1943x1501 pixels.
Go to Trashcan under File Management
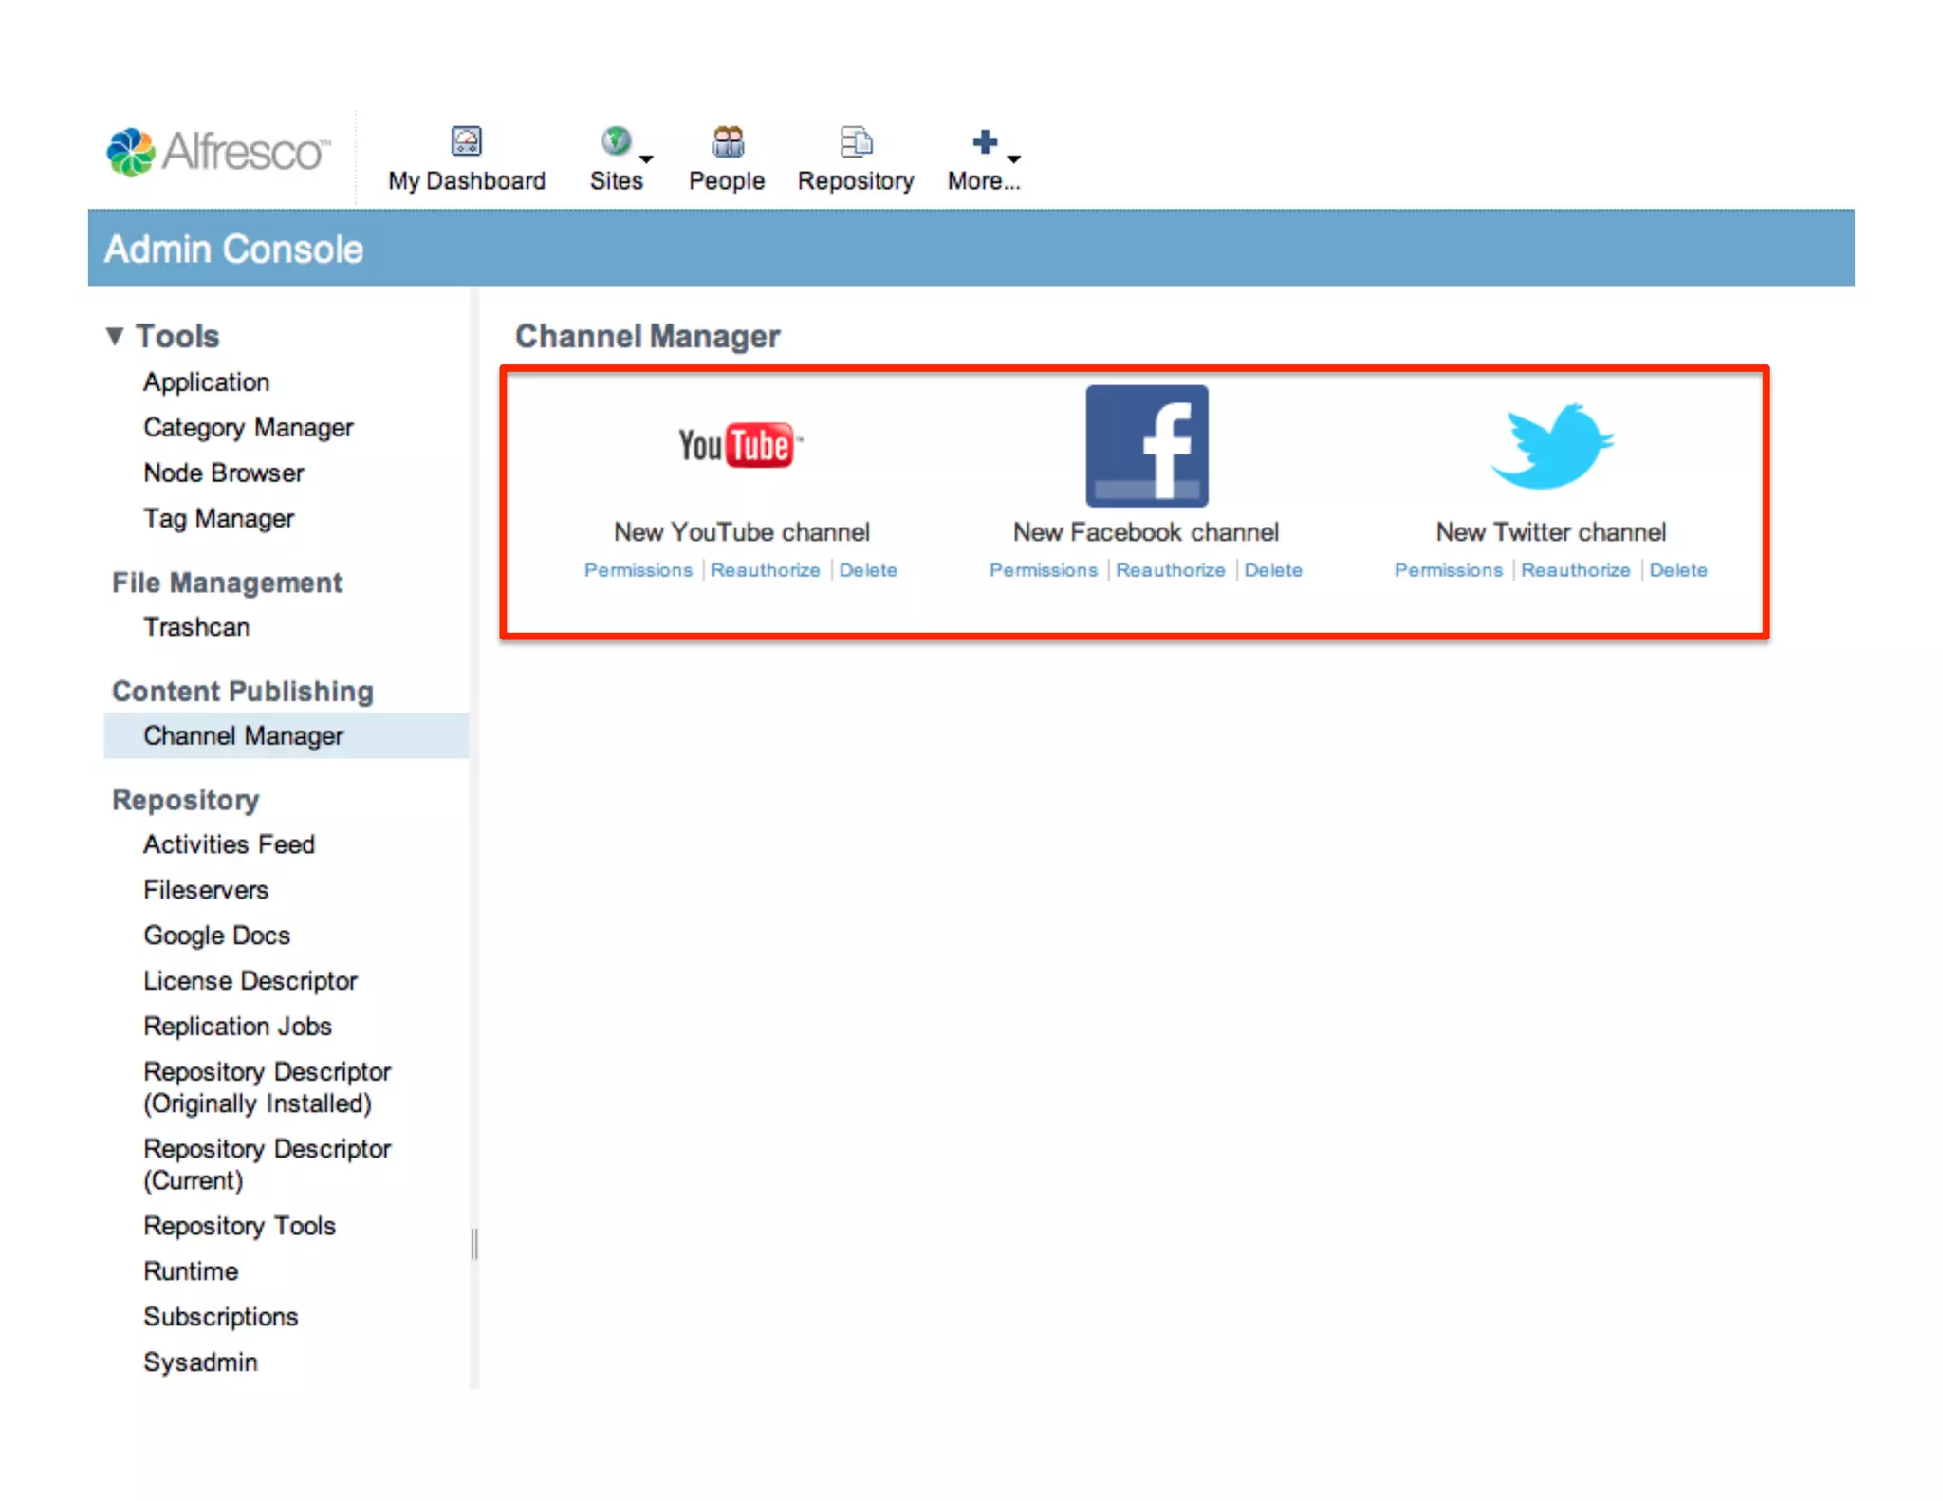click(x=195, y=627)
